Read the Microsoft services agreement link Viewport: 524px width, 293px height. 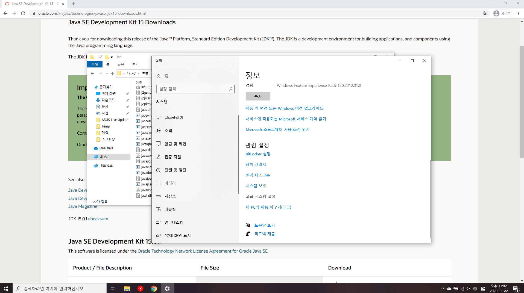click(x=286, y=119)
